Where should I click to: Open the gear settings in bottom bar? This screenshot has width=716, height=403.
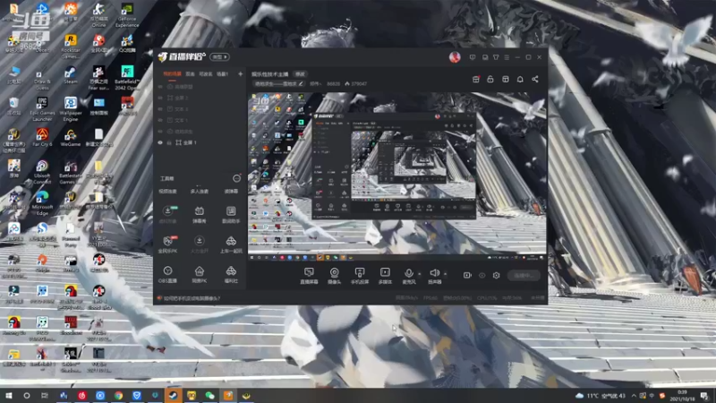tap(497, 276)
